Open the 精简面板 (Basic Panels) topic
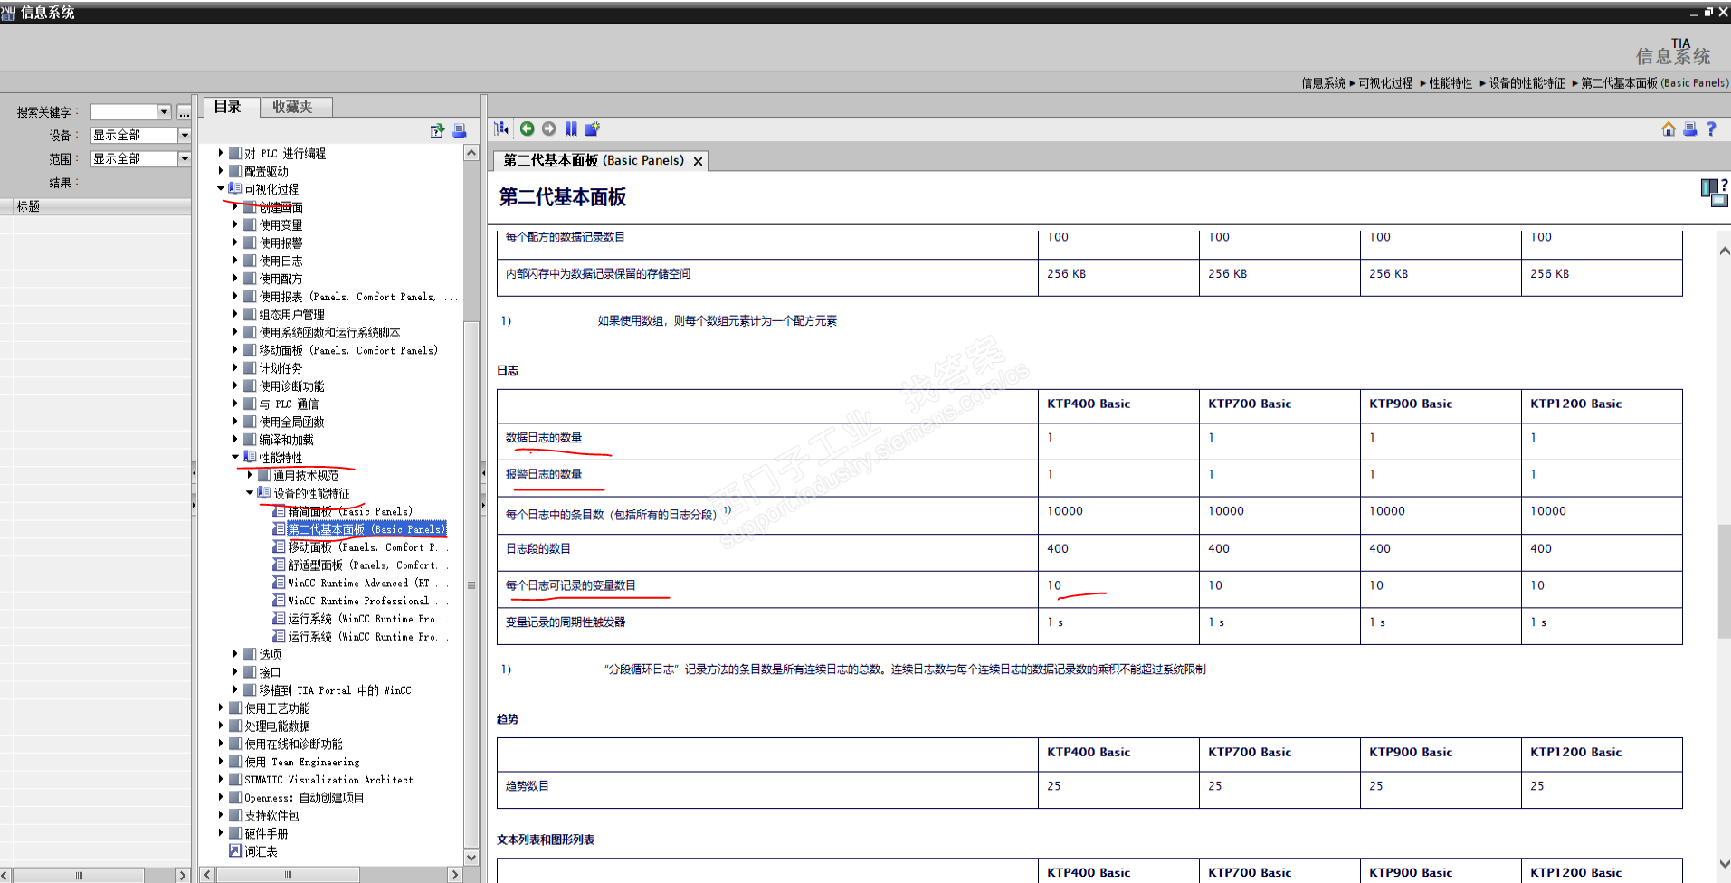The image size is (1731, 883). click(349, 511)
